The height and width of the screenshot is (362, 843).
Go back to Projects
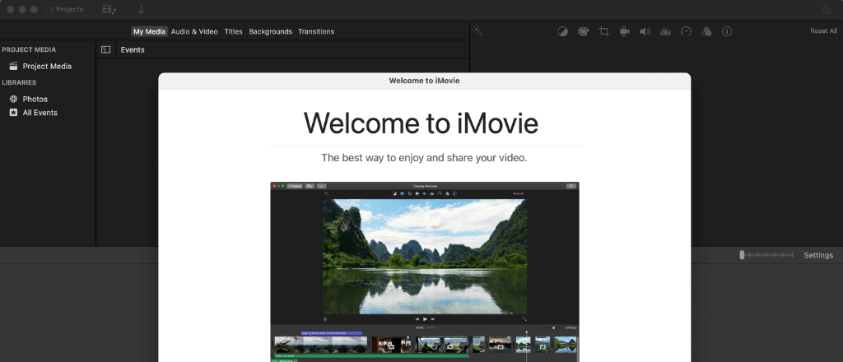[x=68, y=9]
